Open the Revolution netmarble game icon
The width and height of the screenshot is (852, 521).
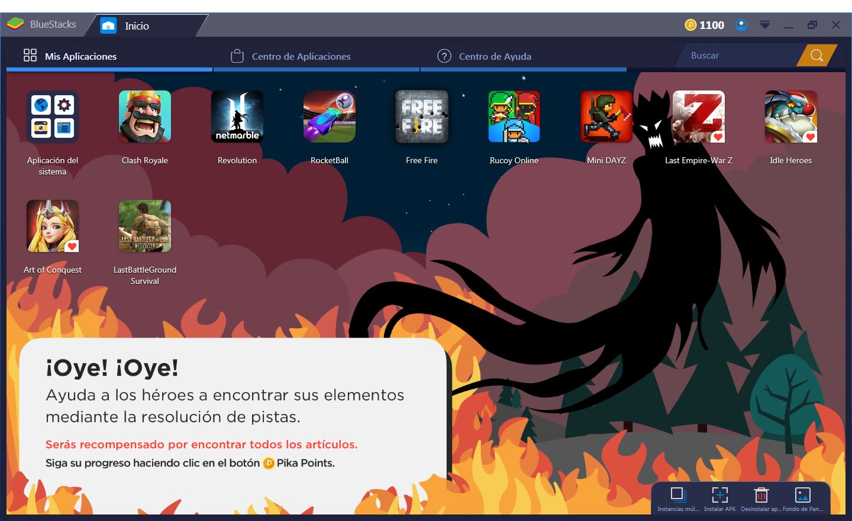pyautogui.click(x=237, y=117)
